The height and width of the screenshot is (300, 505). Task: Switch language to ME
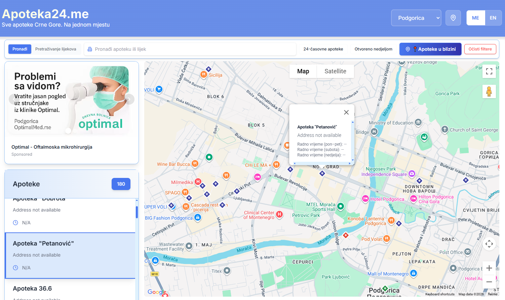[x=475, y=18]
